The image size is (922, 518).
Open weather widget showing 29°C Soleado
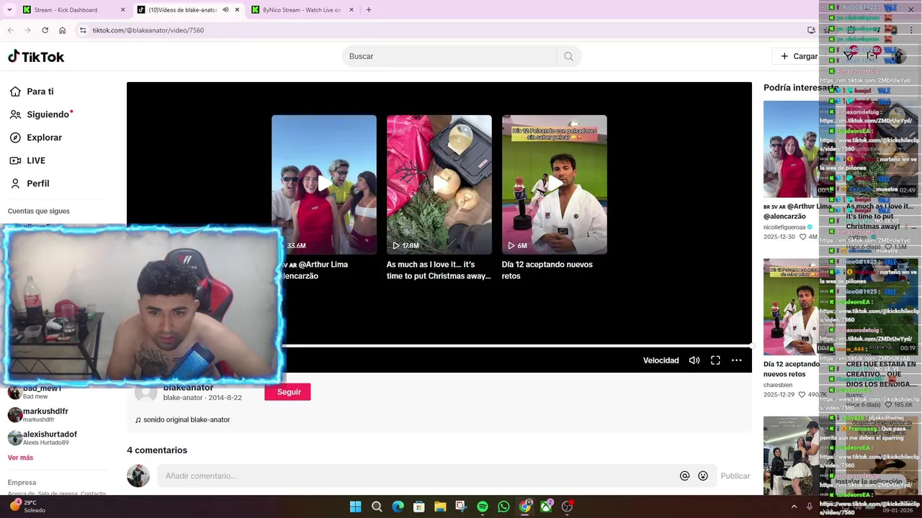[27, 506]
